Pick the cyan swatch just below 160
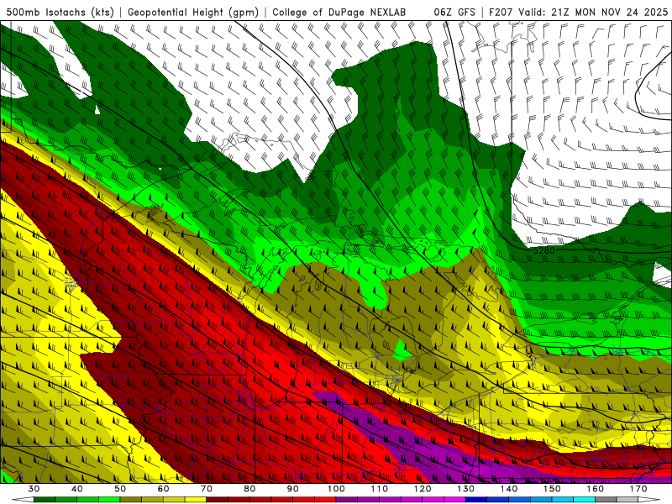The width and height of the screenshot is (672, 504). click(x=585, y=500)
